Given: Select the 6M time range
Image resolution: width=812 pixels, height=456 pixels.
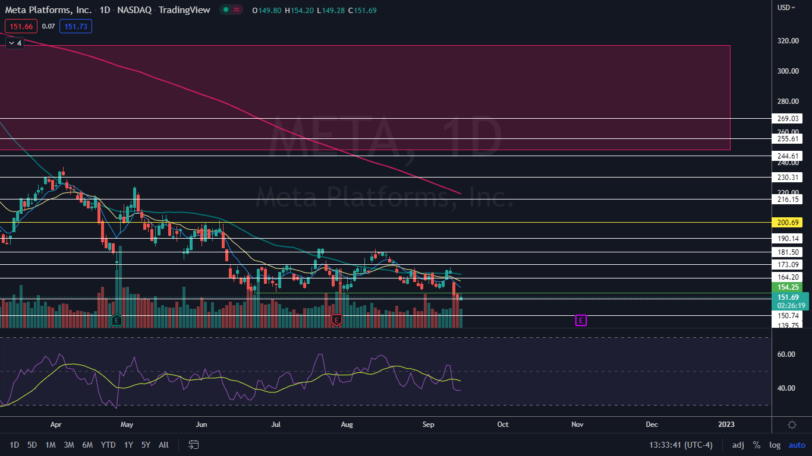Looking at the screenshot, I should click(x=87, y=445).
